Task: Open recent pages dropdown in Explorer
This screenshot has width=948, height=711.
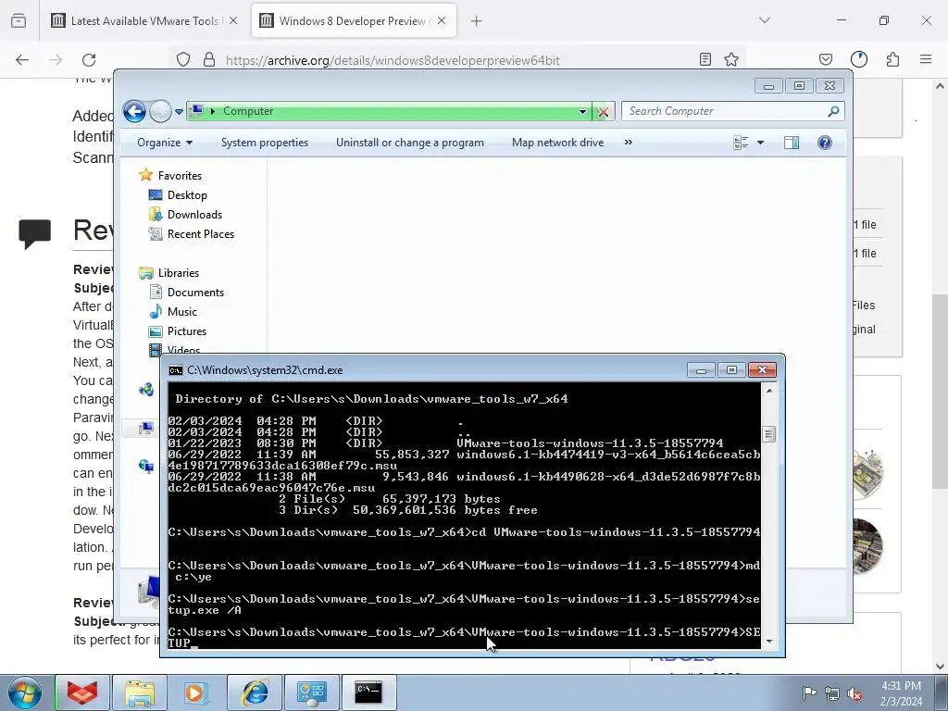Action: click(179, 112)
